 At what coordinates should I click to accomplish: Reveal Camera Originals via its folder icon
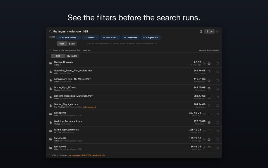point(217,64)
